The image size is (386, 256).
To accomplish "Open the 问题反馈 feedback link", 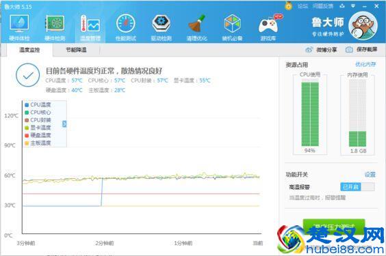I will click(x=323, y=6).
